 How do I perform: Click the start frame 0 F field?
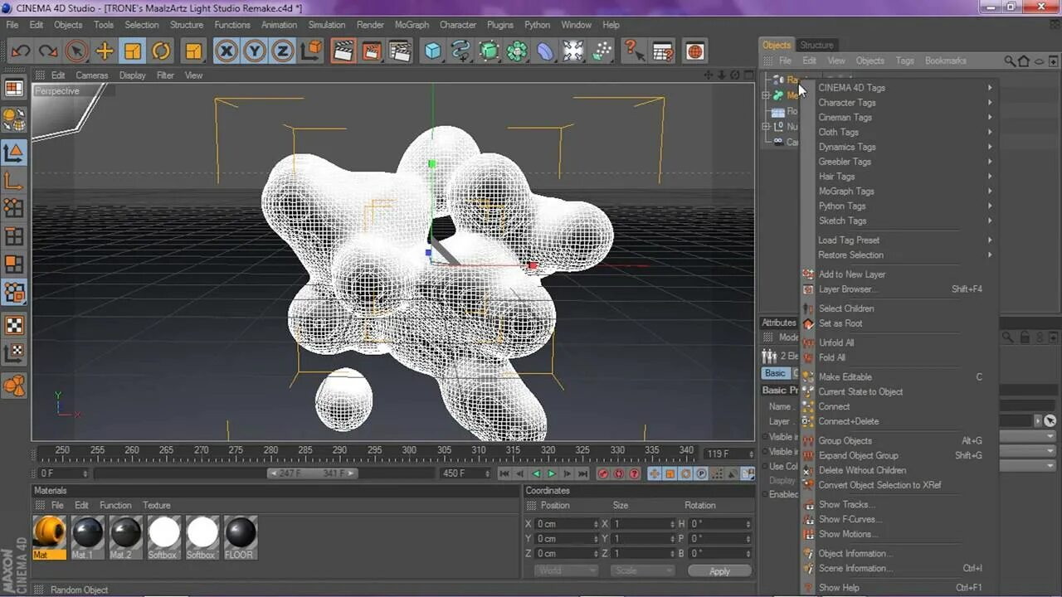[63, 473]
